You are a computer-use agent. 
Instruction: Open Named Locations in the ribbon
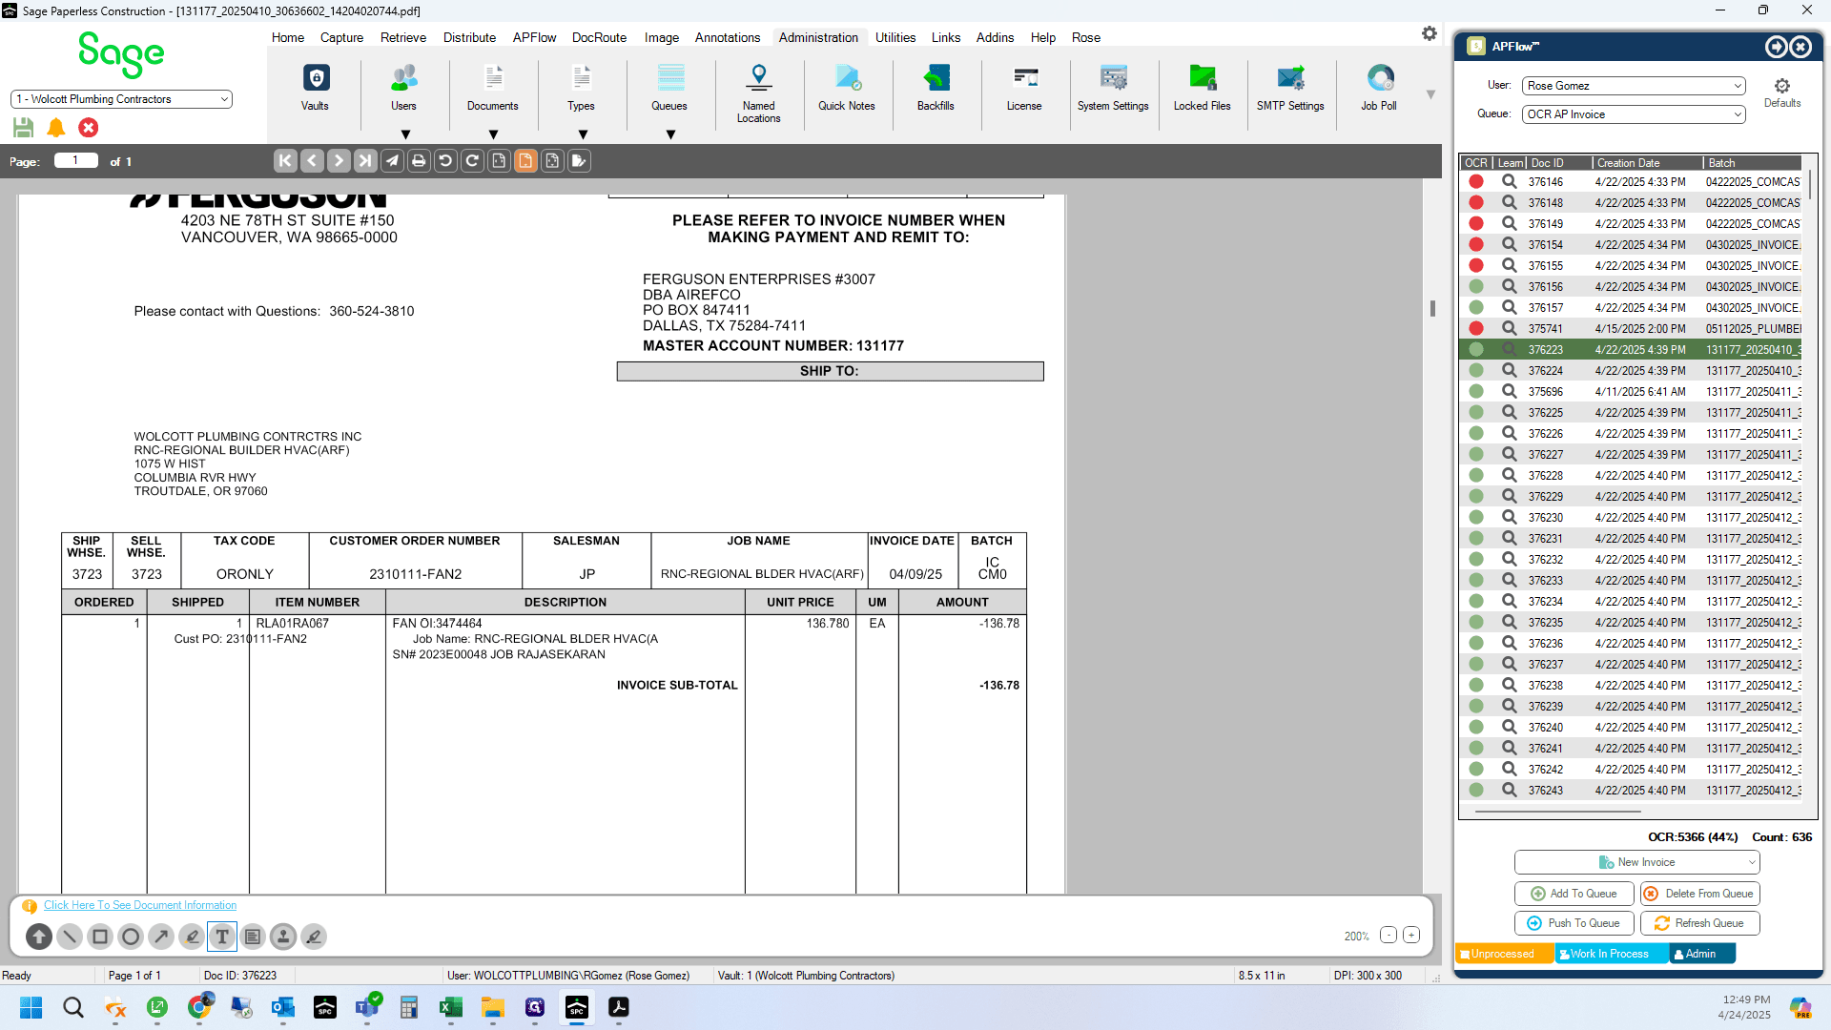tap(758, 93)
